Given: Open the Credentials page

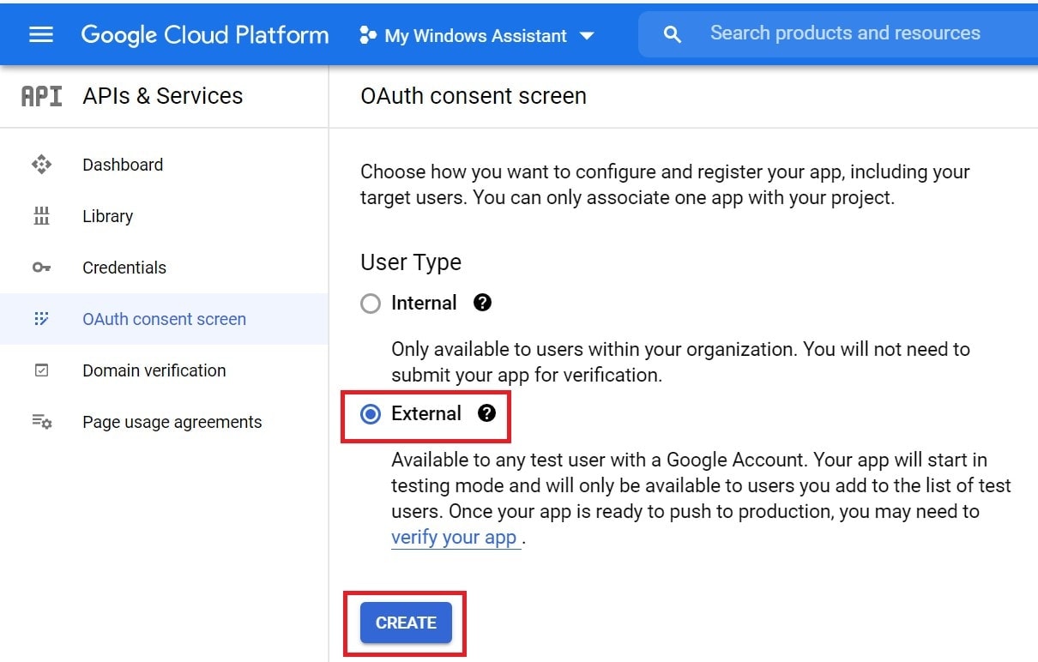Looking at the screenshot, I should click(x=124, y=268).
